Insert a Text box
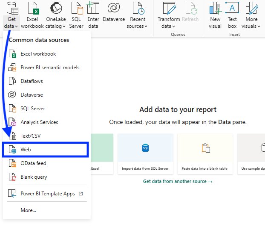This screenshot has width=265, height=227. tap(232, 15)
